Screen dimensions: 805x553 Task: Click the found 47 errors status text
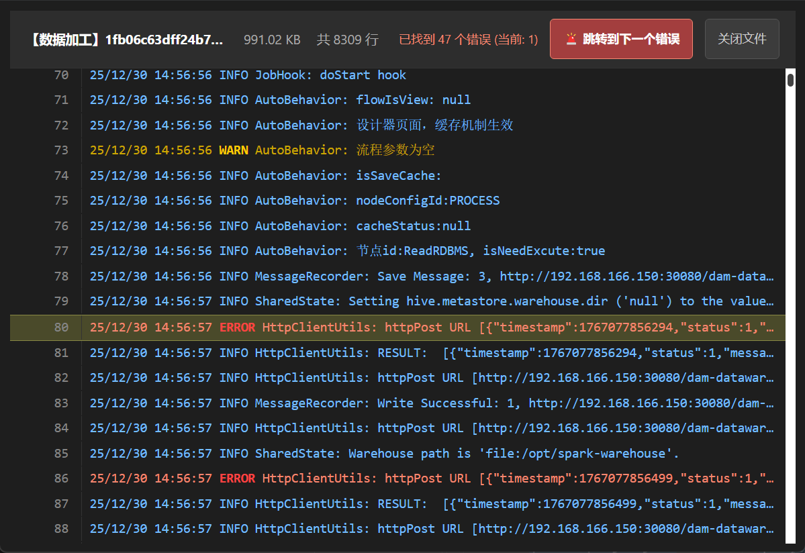click(x=468, y=40)
